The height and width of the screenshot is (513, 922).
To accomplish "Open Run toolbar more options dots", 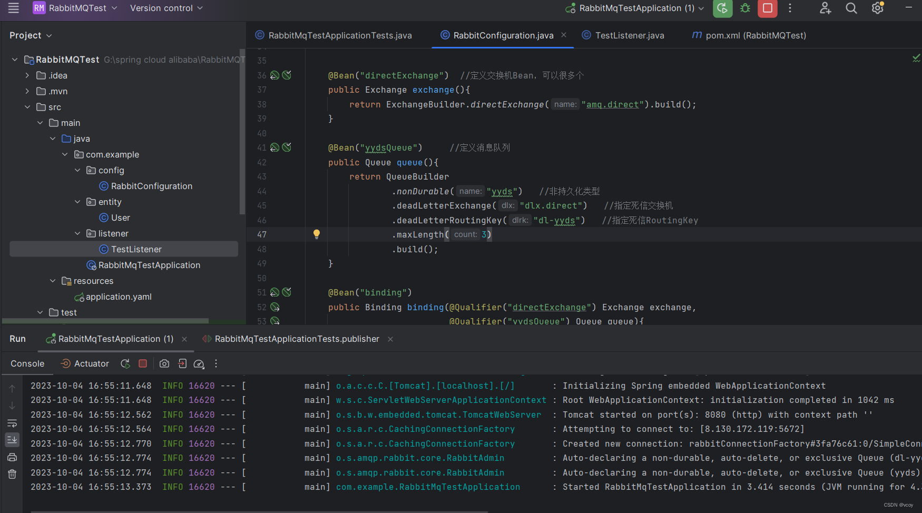I will (x=216, y=363).
